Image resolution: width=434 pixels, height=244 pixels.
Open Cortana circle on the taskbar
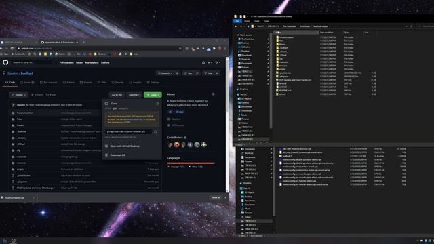coord(14,241)
